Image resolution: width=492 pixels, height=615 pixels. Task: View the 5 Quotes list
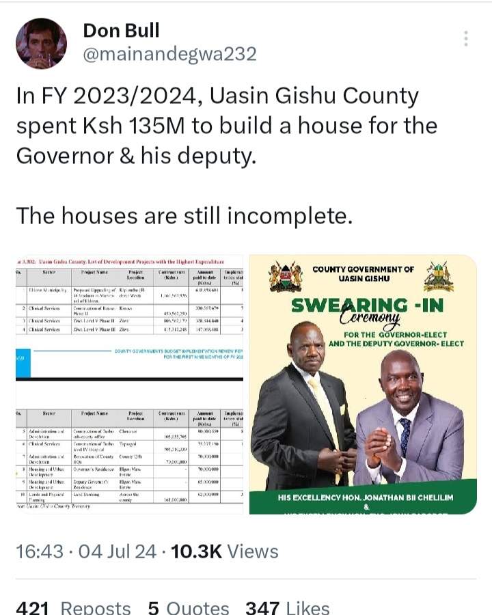click(189, 607)
